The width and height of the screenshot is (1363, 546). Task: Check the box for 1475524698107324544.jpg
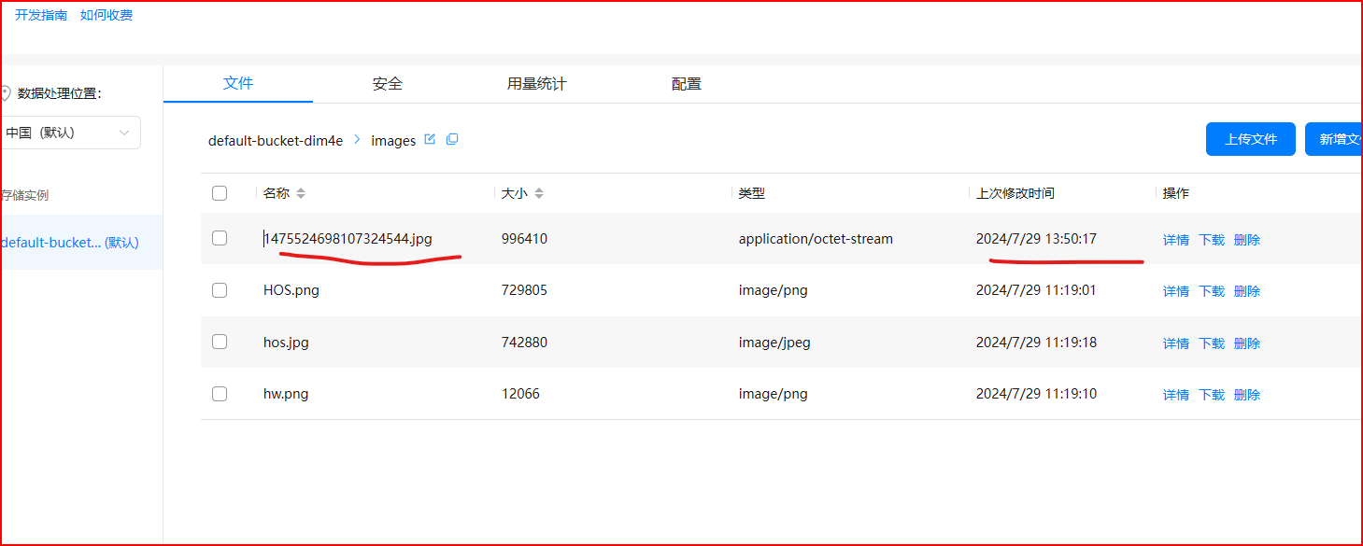coord(220,238)
